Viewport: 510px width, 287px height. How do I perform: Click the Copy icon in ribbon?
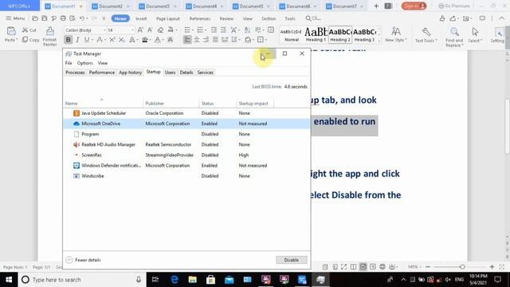point(25,40)
